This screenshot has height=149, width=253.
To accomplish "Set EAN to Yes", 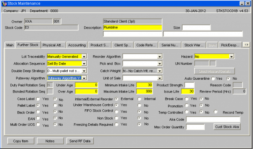I will click(38, 118).
